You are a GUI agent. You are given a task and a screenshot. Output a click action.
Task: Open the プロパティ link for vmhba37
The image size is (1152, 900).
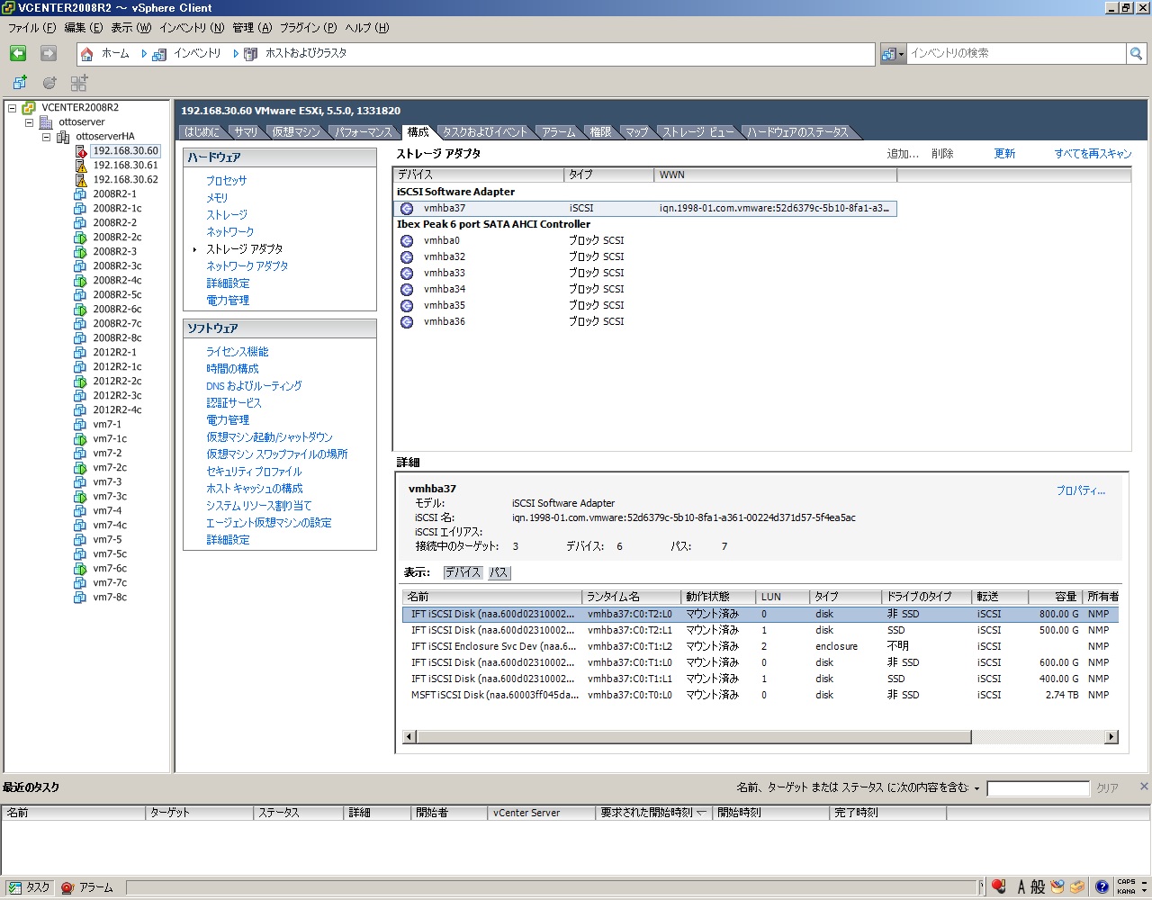(x=1080, y=490)
